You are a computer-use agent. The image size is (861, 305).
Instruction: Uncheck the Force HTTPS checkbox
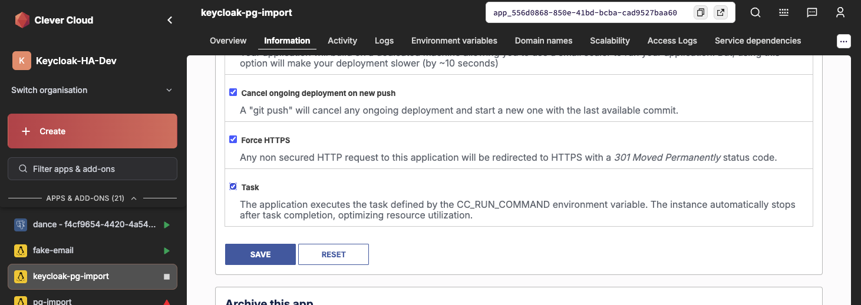233,140
